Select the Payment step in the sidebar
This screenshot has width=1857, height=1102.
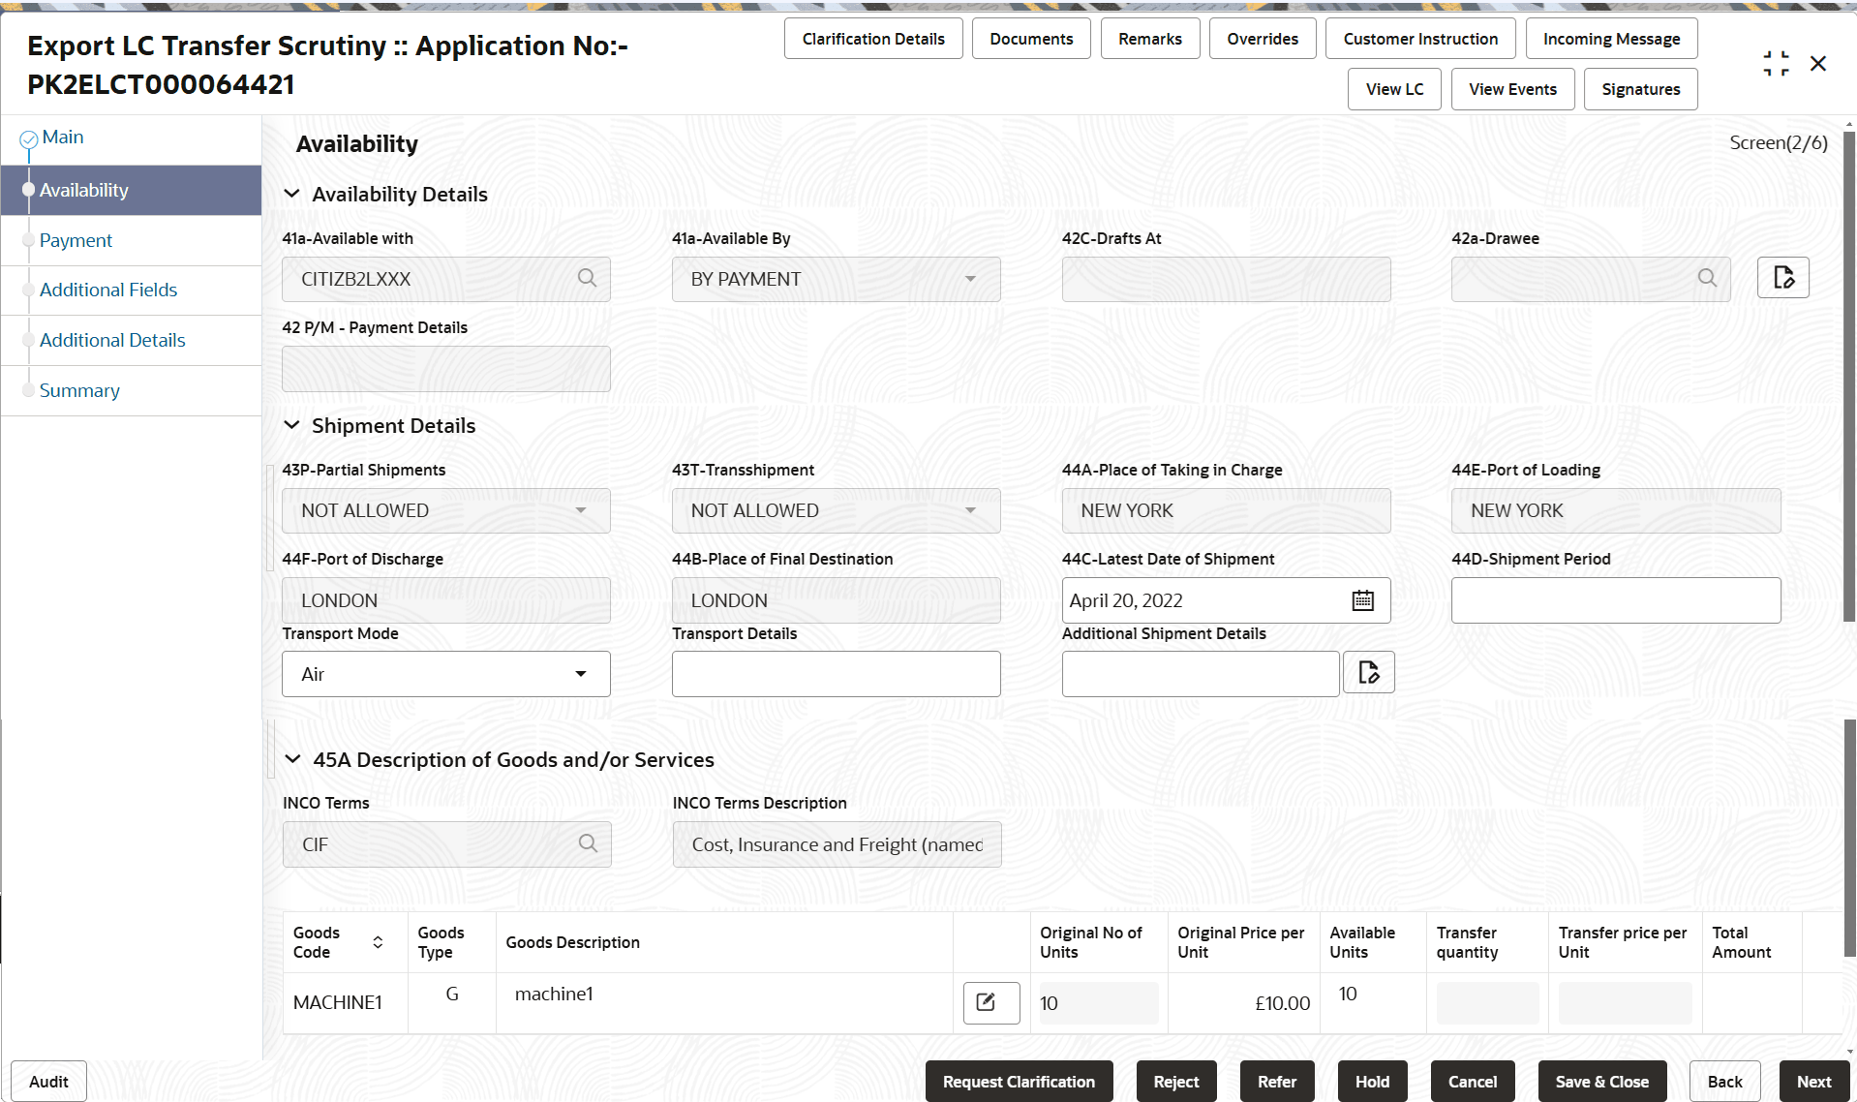(76, 240)
